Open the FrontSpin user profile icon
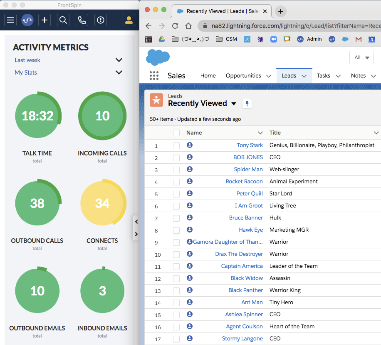This screenshot has width=381, height=345. click(x=129, y=20)
